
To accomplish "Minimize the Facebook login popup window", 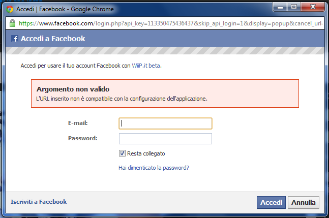I will (x=280, y=7).
